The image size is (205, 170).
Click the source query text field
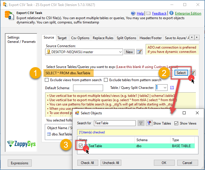pyautogui.click(x=109, y=73)
